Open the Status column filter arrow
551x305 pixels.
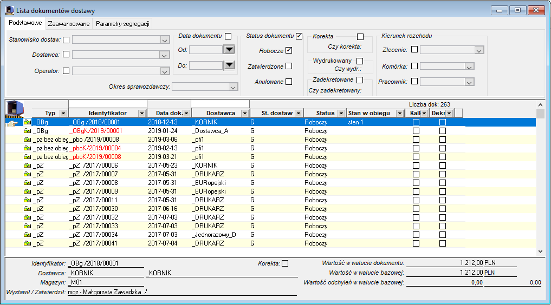coord(341,113)
